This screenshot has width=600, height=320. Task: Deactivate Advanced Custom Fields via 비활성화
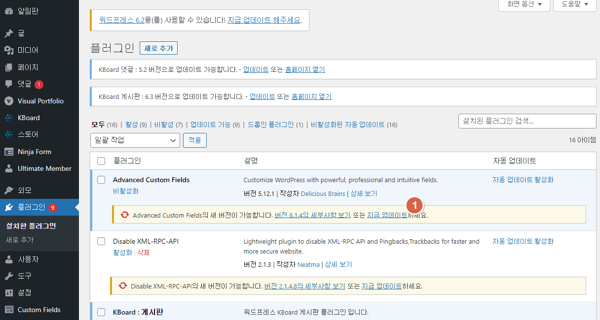tap(126, 191)
